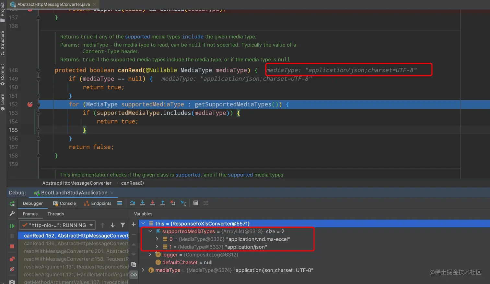490x284 pixels.
Task: Rerun BootLanchStudyApplication debug session
Action: pyautogui.click(x=12, y=203)
